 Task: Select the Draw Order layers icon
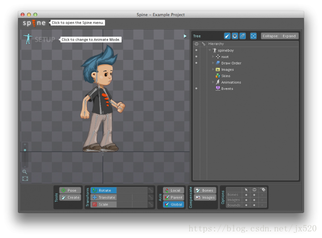[x=218, y=63]
